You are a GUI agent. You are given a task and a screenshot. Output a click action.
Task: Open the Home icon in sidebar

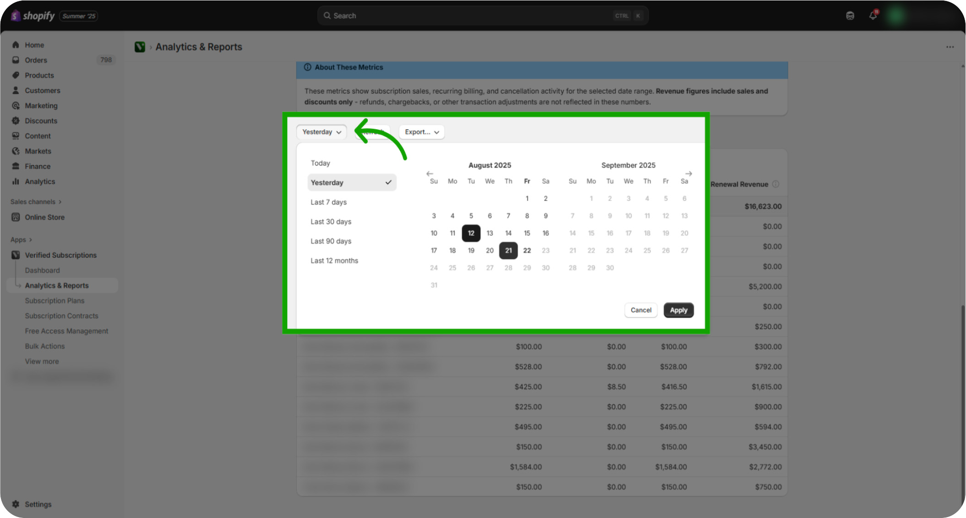pos(16,45)
